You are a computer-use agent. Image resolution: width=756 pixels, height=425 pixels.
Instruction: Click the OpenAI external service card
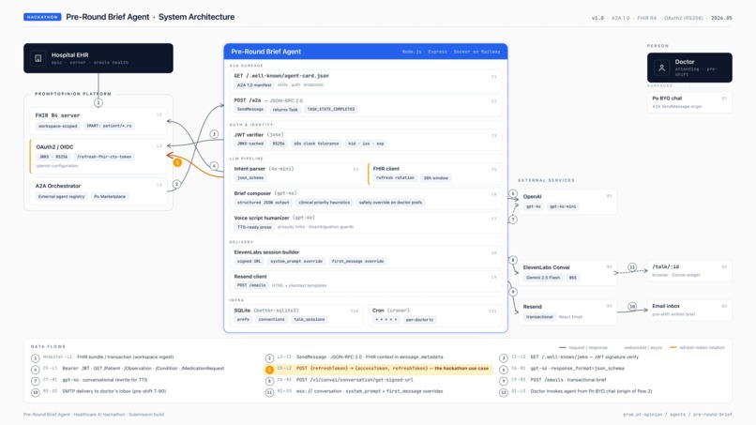[567, 202]
